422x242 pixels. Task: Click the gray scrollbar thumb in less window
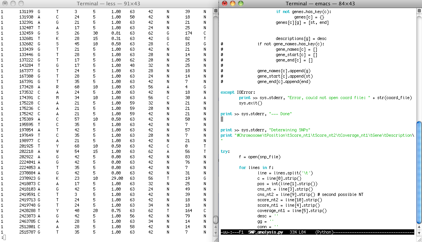click(215, 220)
